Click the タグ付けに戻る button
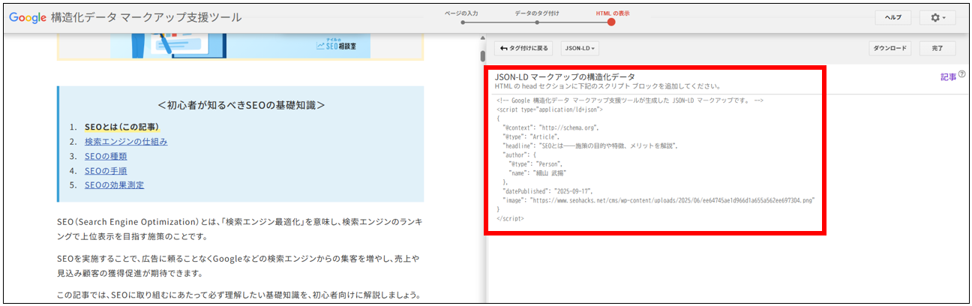This screenshot has height=306, width=972. tap(523, 49)
